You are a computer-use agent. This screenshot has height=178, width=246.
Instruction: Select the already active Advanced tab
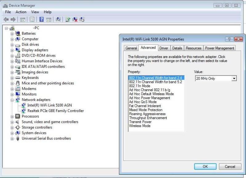click(148, 48)
